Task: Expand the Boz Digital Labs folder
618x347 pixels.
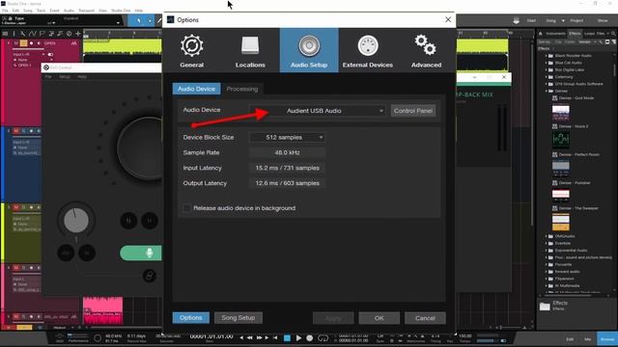Action: click(x=547, y=70)
